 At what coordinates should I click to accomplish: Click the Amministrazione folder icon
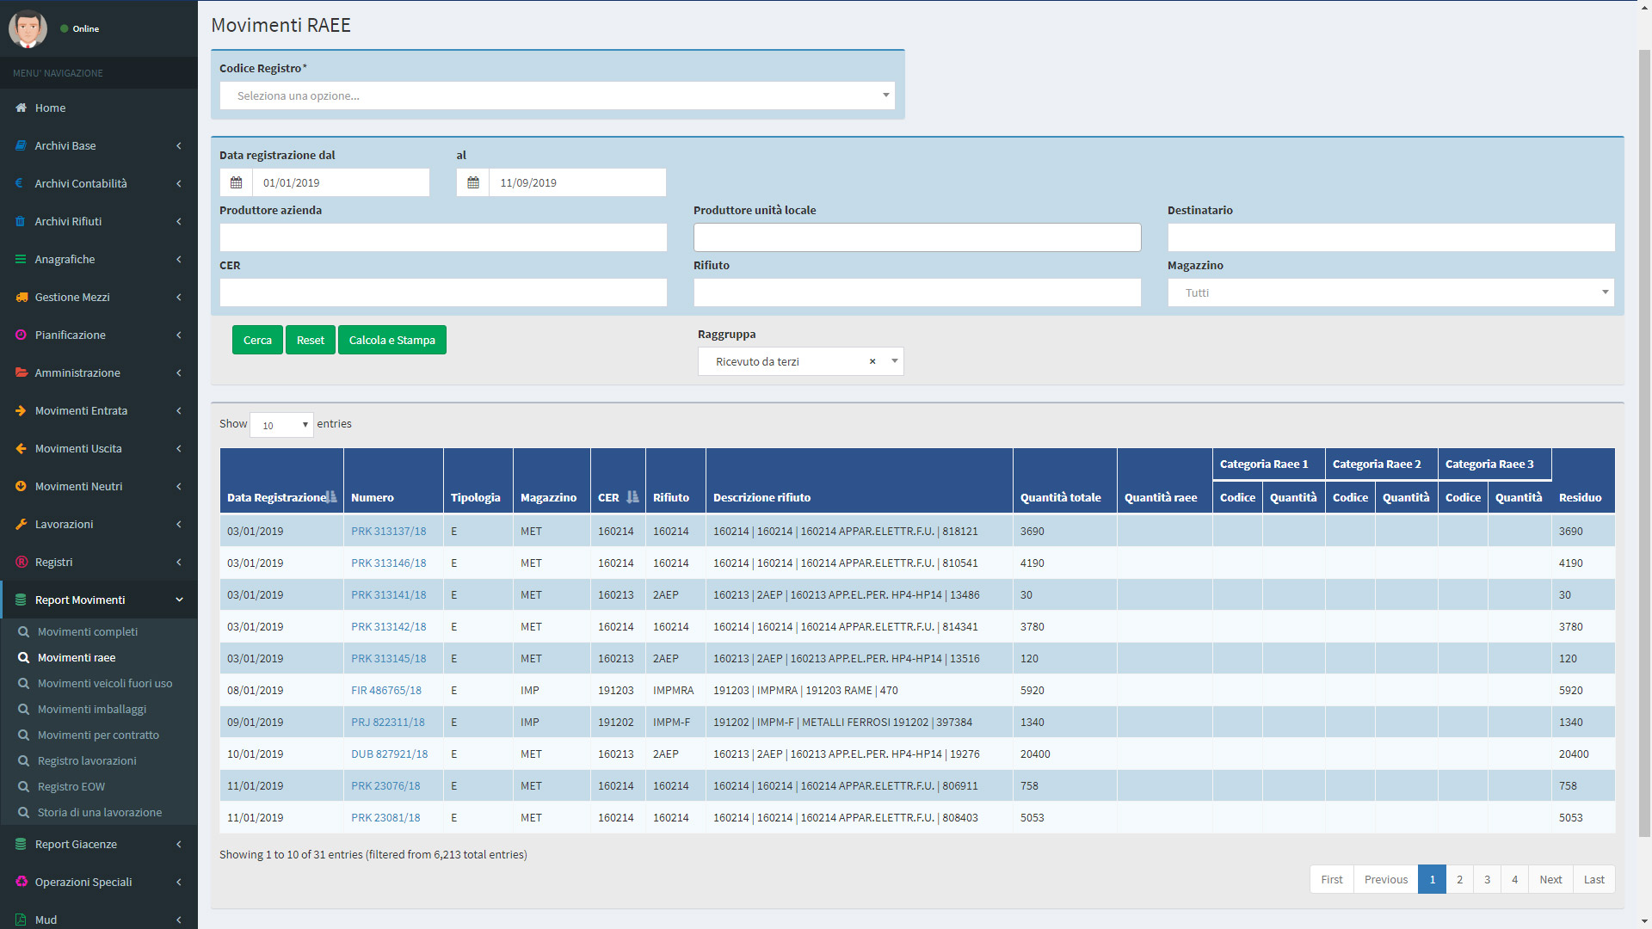tap(21, 372)
